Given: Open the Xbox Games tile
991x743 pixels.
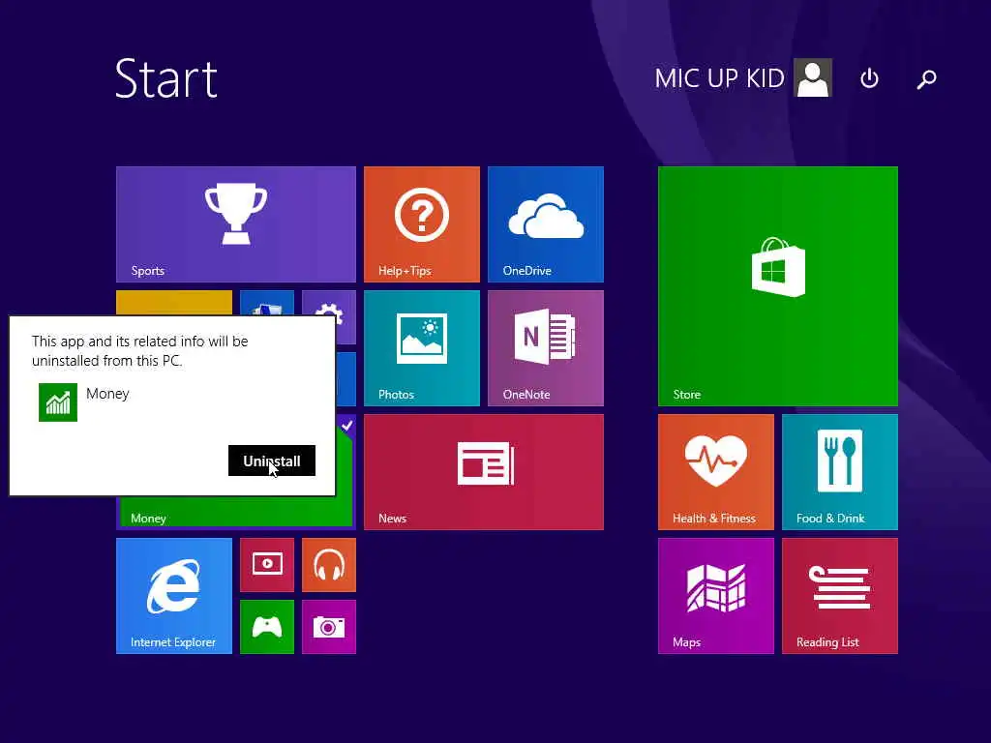Looking at the screenshot, I should 267,627.
